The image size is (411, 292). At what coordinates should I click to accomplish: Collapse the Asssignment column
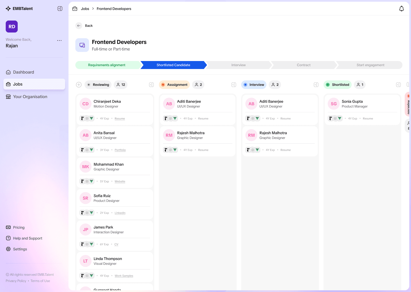(233, 84)
